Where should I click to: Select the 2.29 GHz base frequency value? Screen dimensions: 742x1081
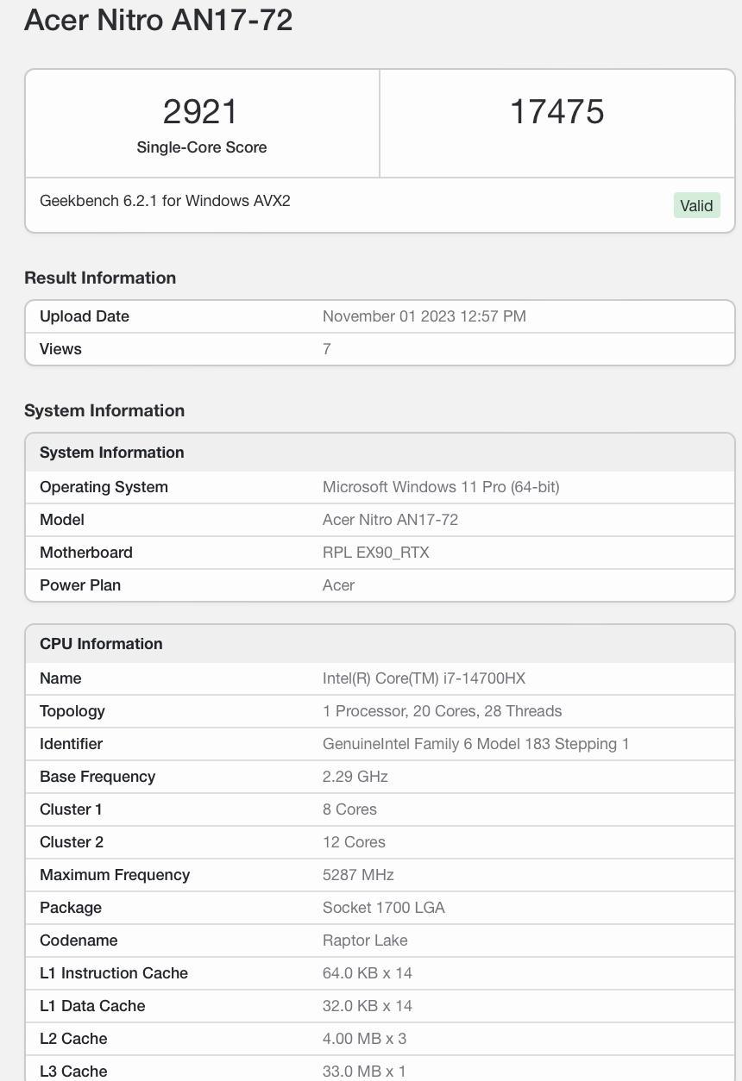pyautogui.click(x=355, y=777)
